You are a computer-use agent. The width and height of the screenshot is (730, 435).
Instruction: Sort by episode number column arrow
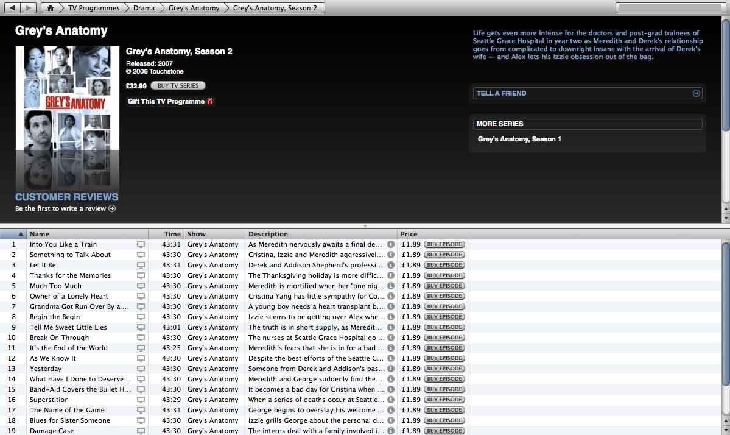[x=21, y=234]
